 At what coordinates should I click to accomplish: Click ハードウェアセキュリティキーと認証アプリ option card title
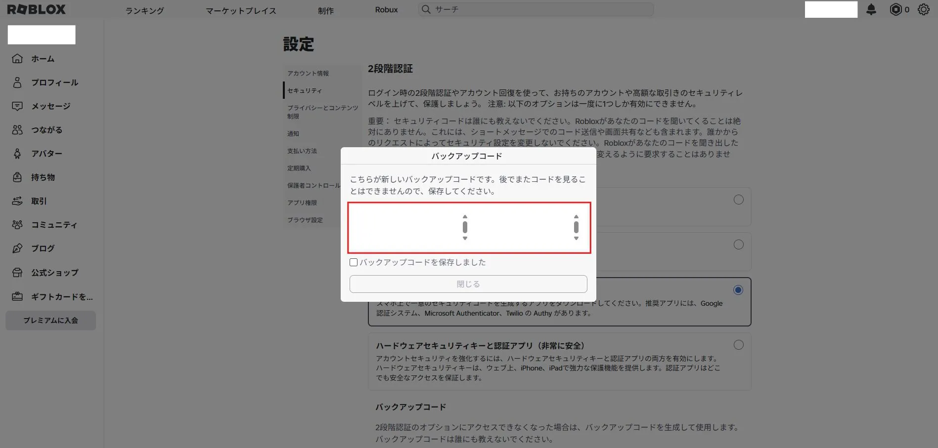pos(480,346)
